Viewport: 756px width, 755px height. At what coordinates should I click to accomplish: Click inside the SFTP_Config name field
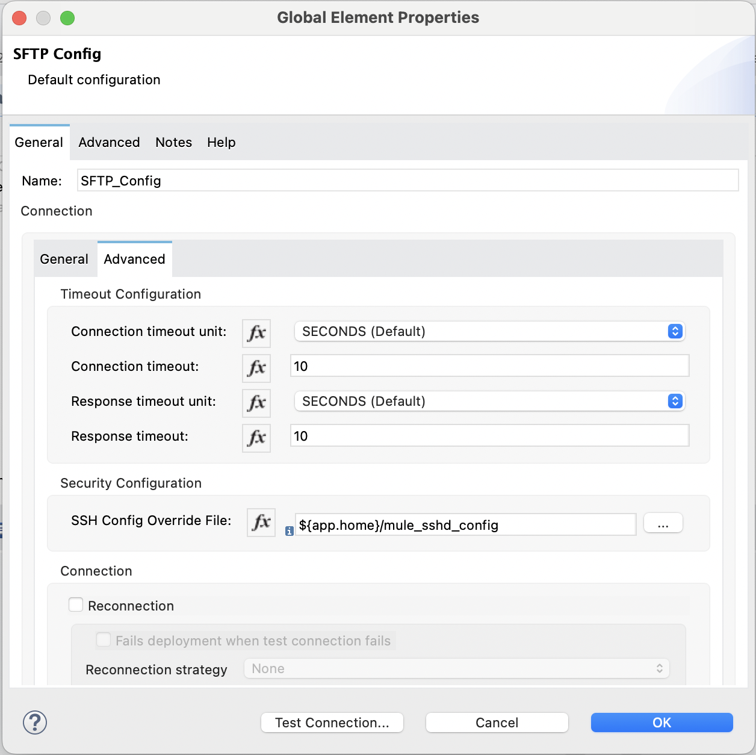point(407,181)
